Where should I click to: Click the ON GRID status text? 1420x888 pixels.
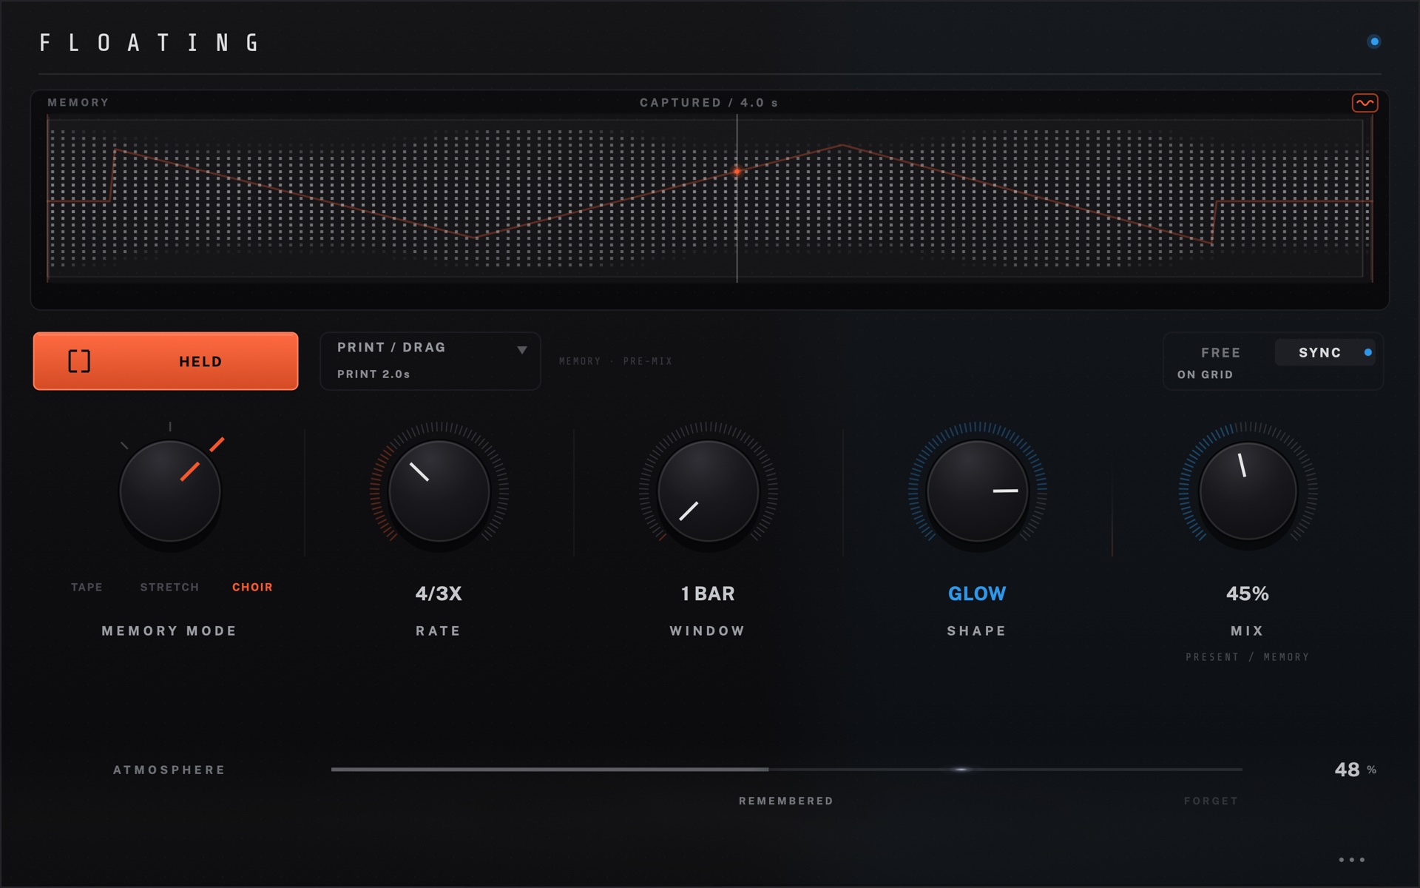pyautogui.click(x=1205, y=374)
